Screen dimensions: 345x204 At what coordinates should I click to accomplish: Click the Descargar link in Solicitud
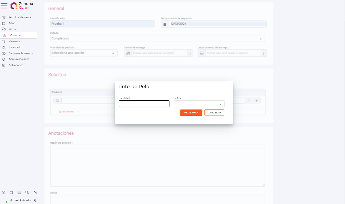(66, 112)
